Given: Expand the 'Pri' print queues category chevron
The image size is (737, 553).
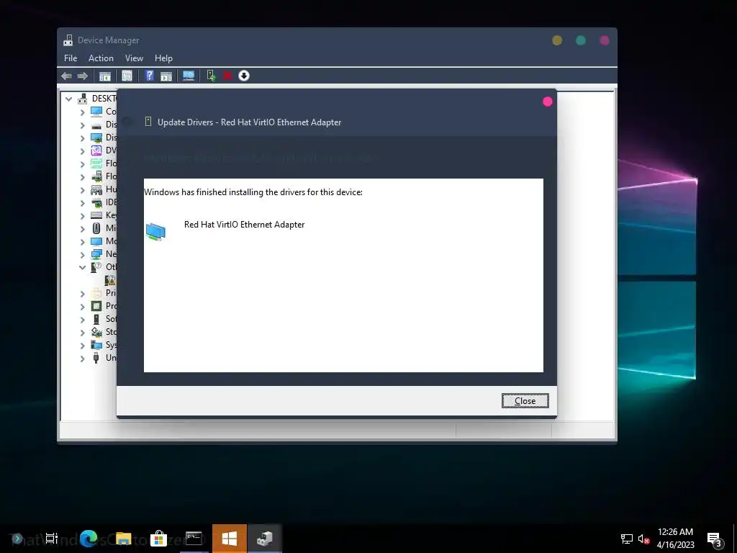Looking at the screenshot, I should (82, 294).
